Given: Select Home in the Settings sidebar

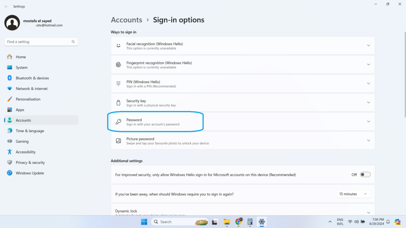Looking at the screenshot, I should pos(20,57).
